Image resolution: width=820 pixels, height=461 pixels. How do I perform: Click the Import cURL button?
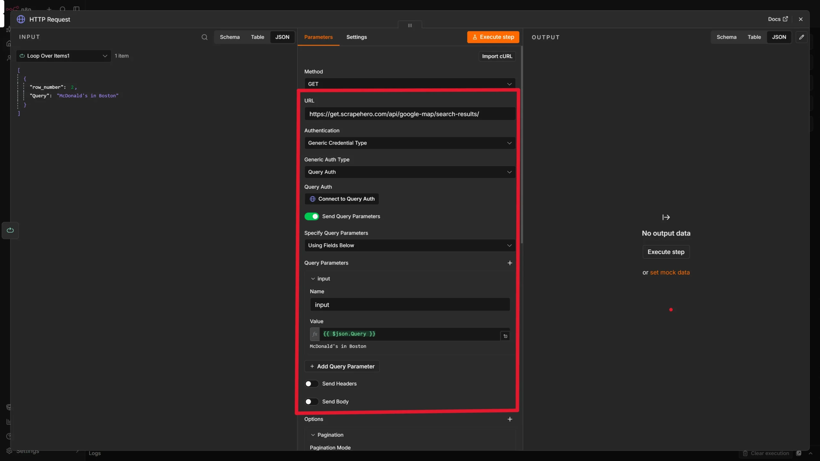(x=497, y=56)
